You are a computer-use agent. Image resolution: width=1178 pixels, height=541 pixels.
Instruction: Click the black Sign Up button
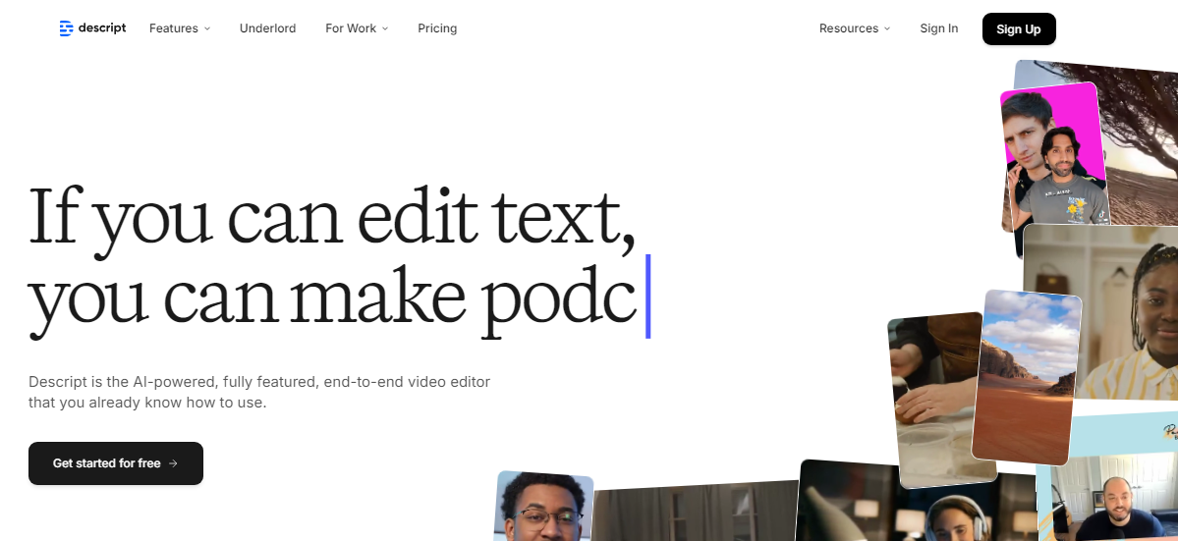point(1019,29)
